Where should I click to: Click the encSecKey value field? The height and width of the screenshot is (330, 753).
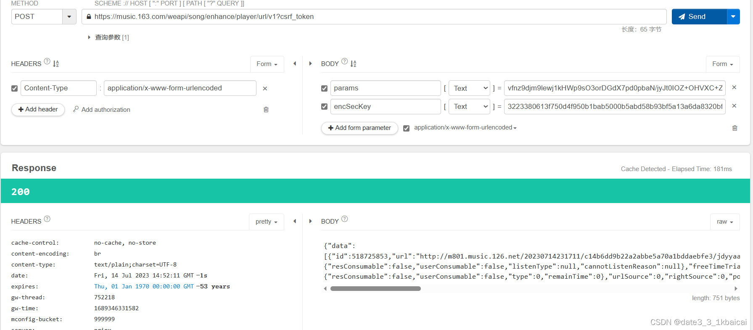pos(615,106)
